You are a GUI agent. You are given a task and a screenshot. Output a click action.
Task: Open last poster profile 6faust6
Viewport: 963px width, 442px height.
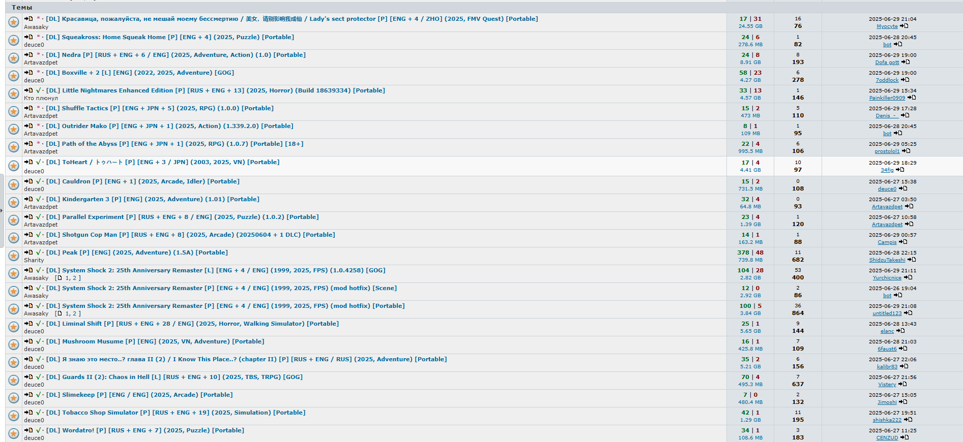point(887,349)
